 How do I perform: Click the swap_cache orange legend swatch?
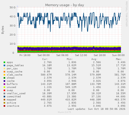[4, 72]
